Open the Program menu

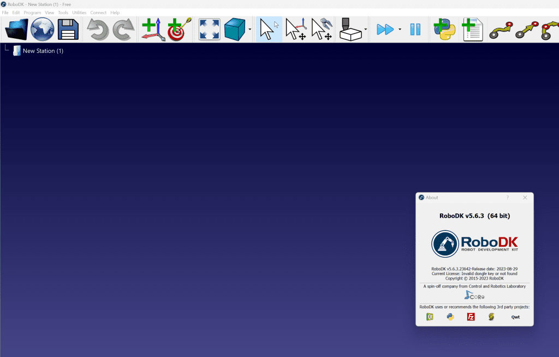tap(32, 13)
